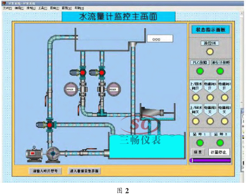Click the electric motor beside the pump
The width and height of the screenshot is (246, 195).
pos(34,154)
